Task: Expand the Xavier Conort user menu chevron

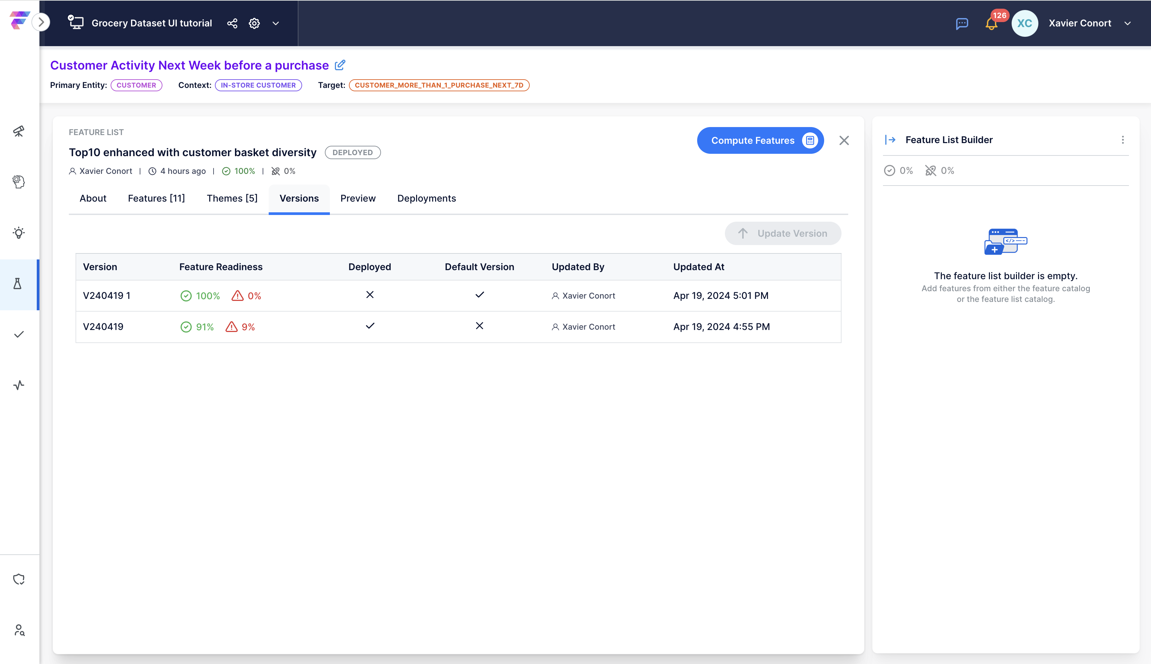Action: (x=1127, y=23)
